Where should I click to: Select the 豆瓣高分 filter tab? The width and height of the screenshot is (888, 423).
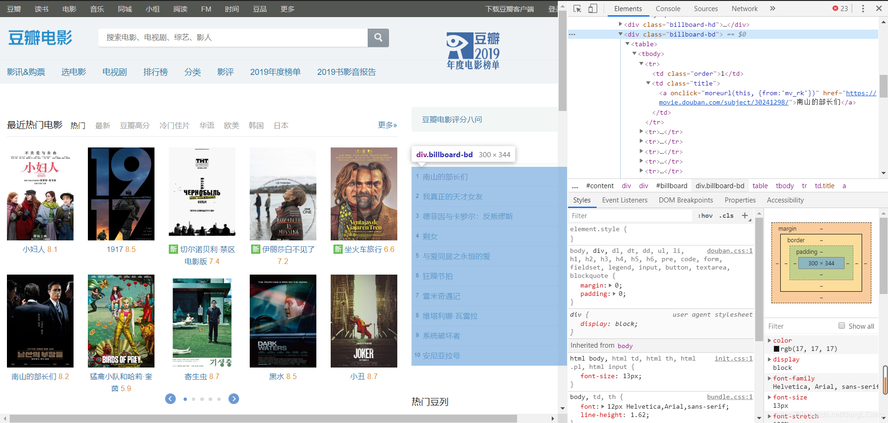click(135, 125)
